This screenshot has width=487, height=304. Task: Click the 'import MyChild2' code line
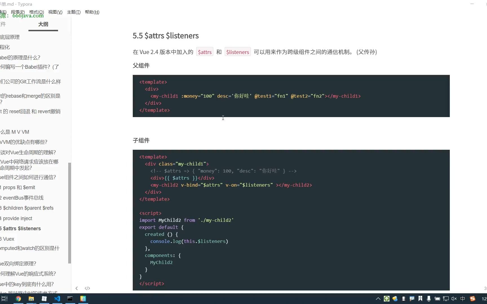pos(186,220)
